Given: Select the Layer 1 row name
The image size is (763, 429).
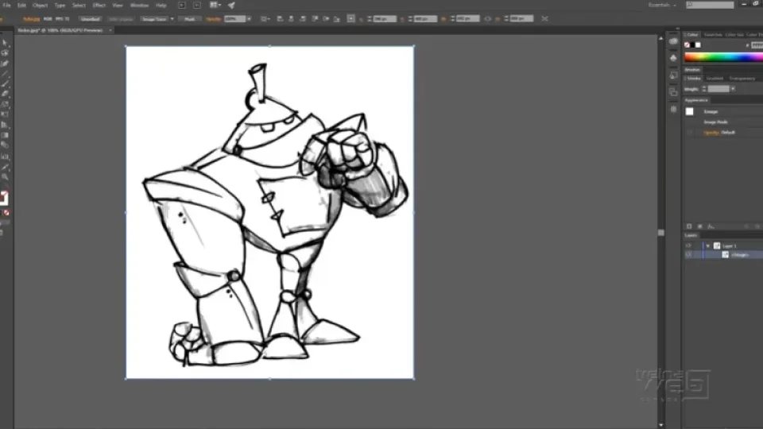Looking at the screenshot, I should point(729,246).
